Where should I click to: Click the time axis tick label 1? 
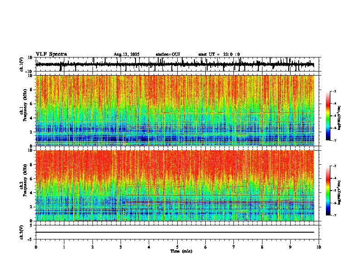point(64,247)
